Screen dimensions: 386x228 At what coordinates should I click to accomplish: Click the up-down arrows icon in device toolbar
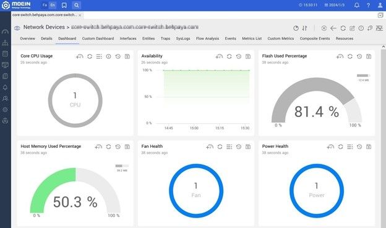coord(305,28)
